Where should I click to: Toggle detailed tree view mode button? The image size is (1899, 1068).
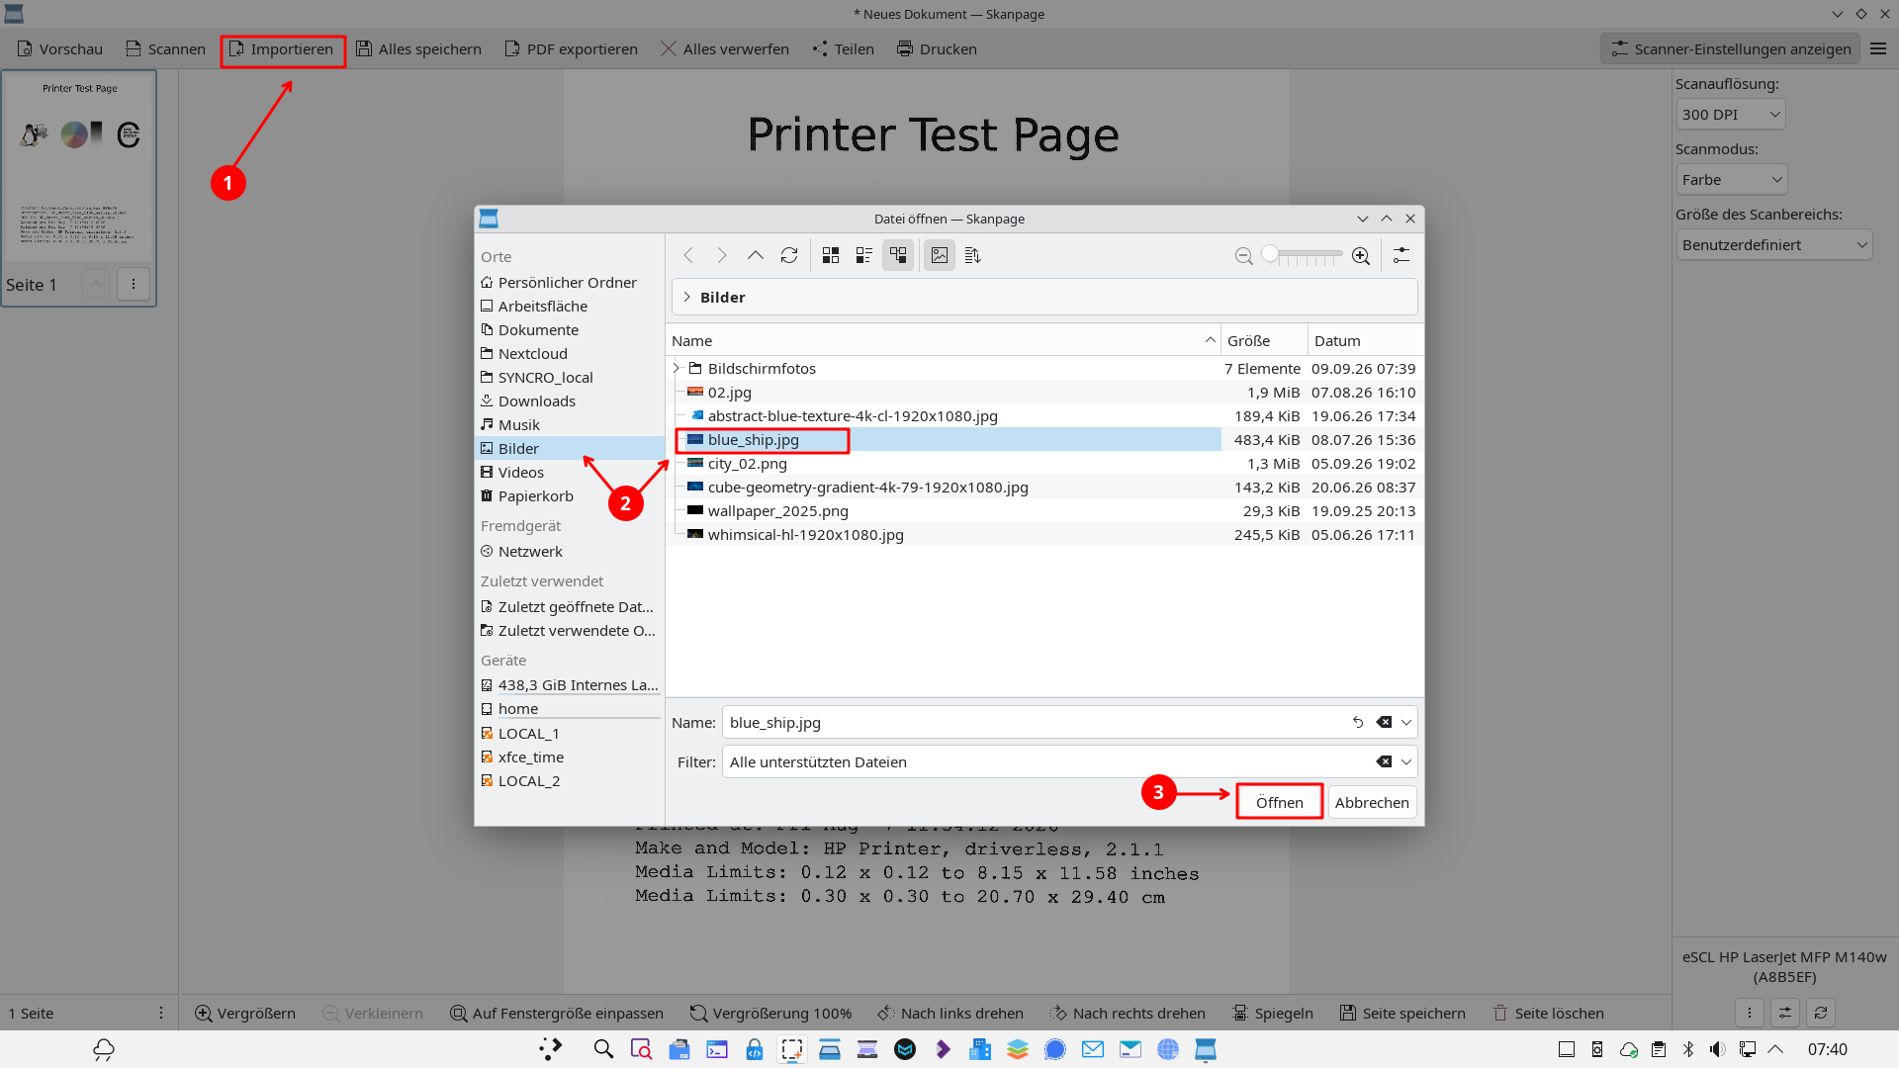click(x=898, y=255)
